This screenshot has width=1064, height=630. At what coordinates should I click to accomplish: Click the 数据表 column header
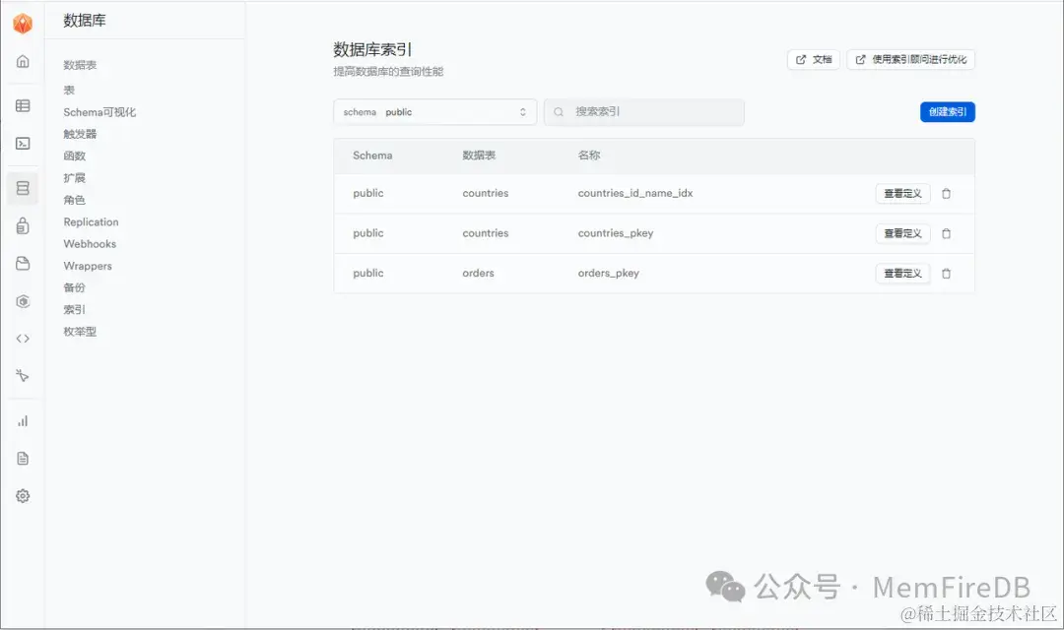479,156
